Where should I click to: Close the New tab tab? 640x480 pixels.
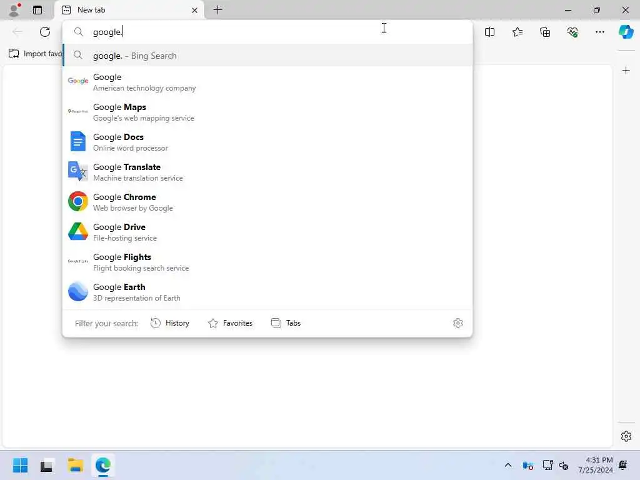pos(195,10)
